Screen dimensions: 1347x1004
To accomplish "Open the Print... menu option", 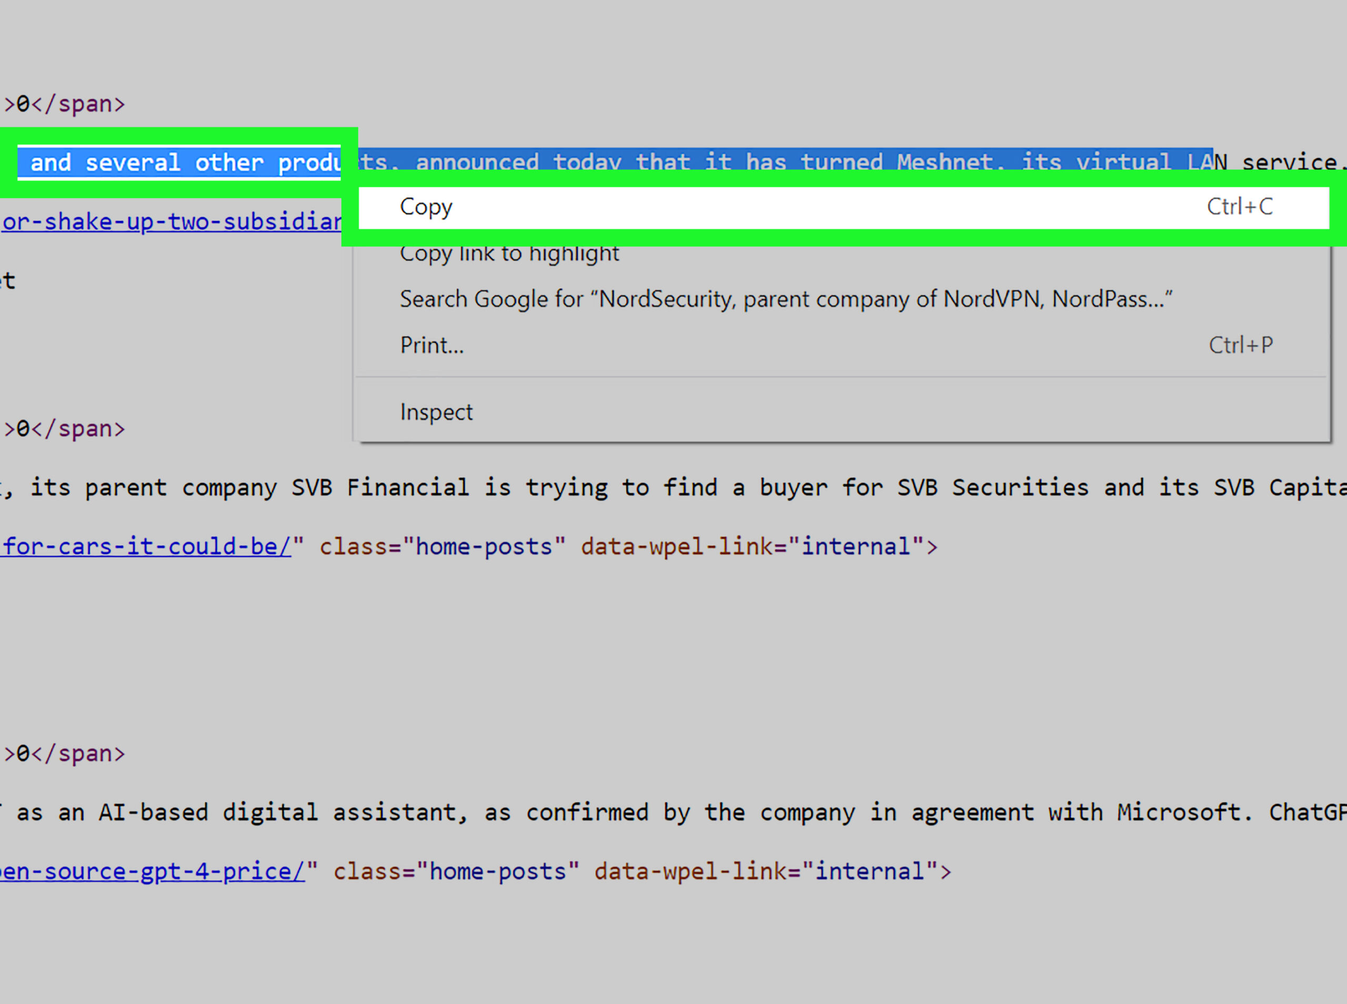I will coord(431,345).
